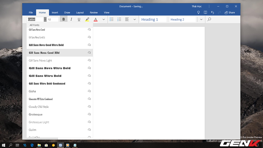Switch to Read mode book icon
Image resolution: width=263 pixels, height=148 pixels.
[x=205, y=12]
